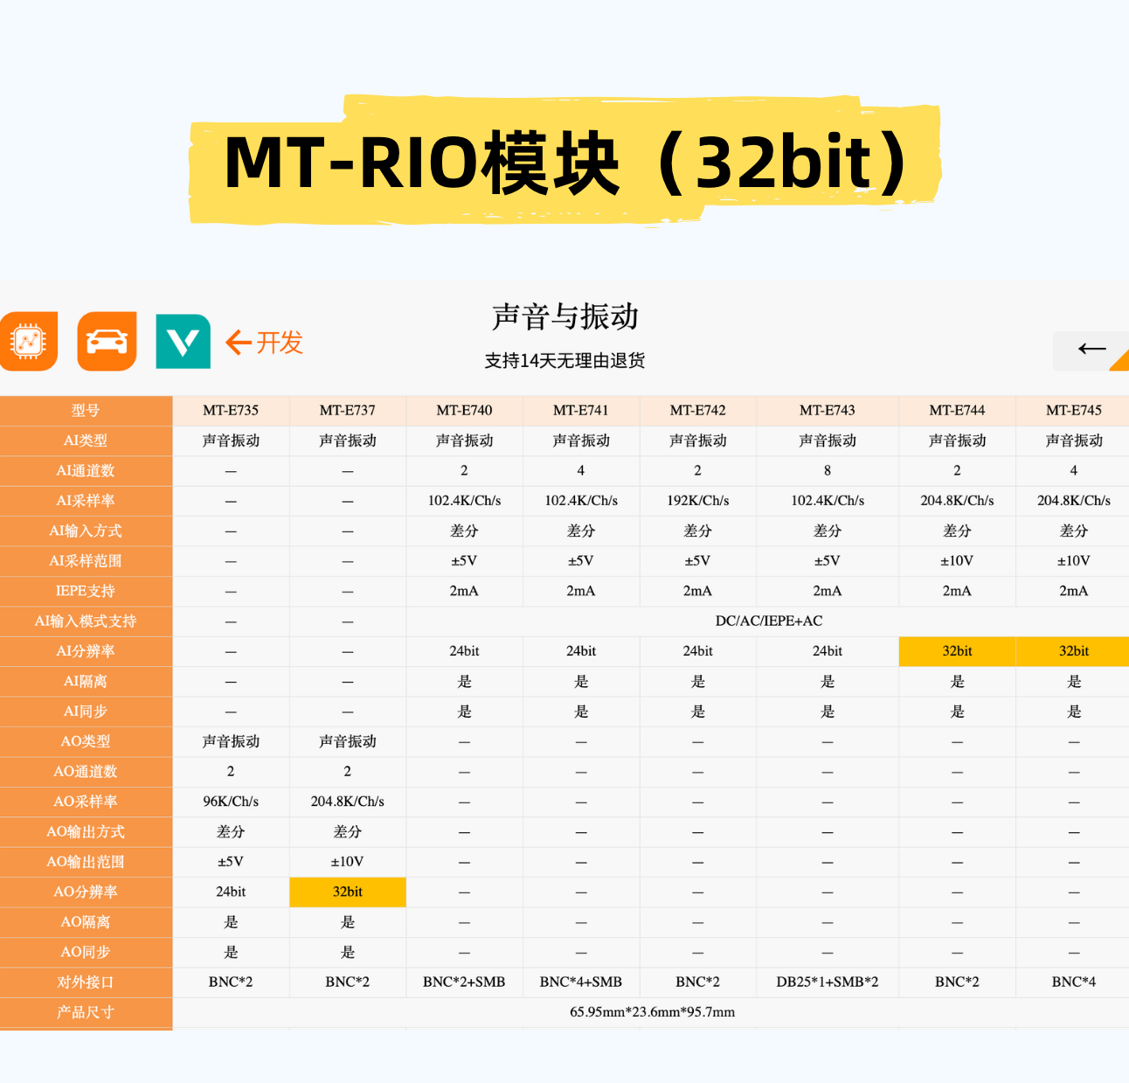
Task: Click the orange 开发 back arrow link
Action: [264, 343]
